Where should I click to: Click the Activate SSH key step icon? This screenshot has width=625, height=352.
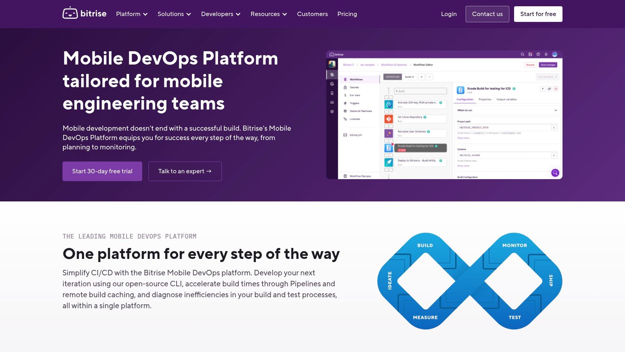click(389, 104)
